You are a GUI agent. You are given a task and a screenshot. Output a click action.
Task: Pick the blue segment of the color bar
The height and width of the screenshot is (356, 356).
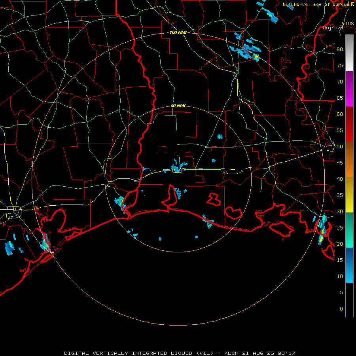(349, 265)
